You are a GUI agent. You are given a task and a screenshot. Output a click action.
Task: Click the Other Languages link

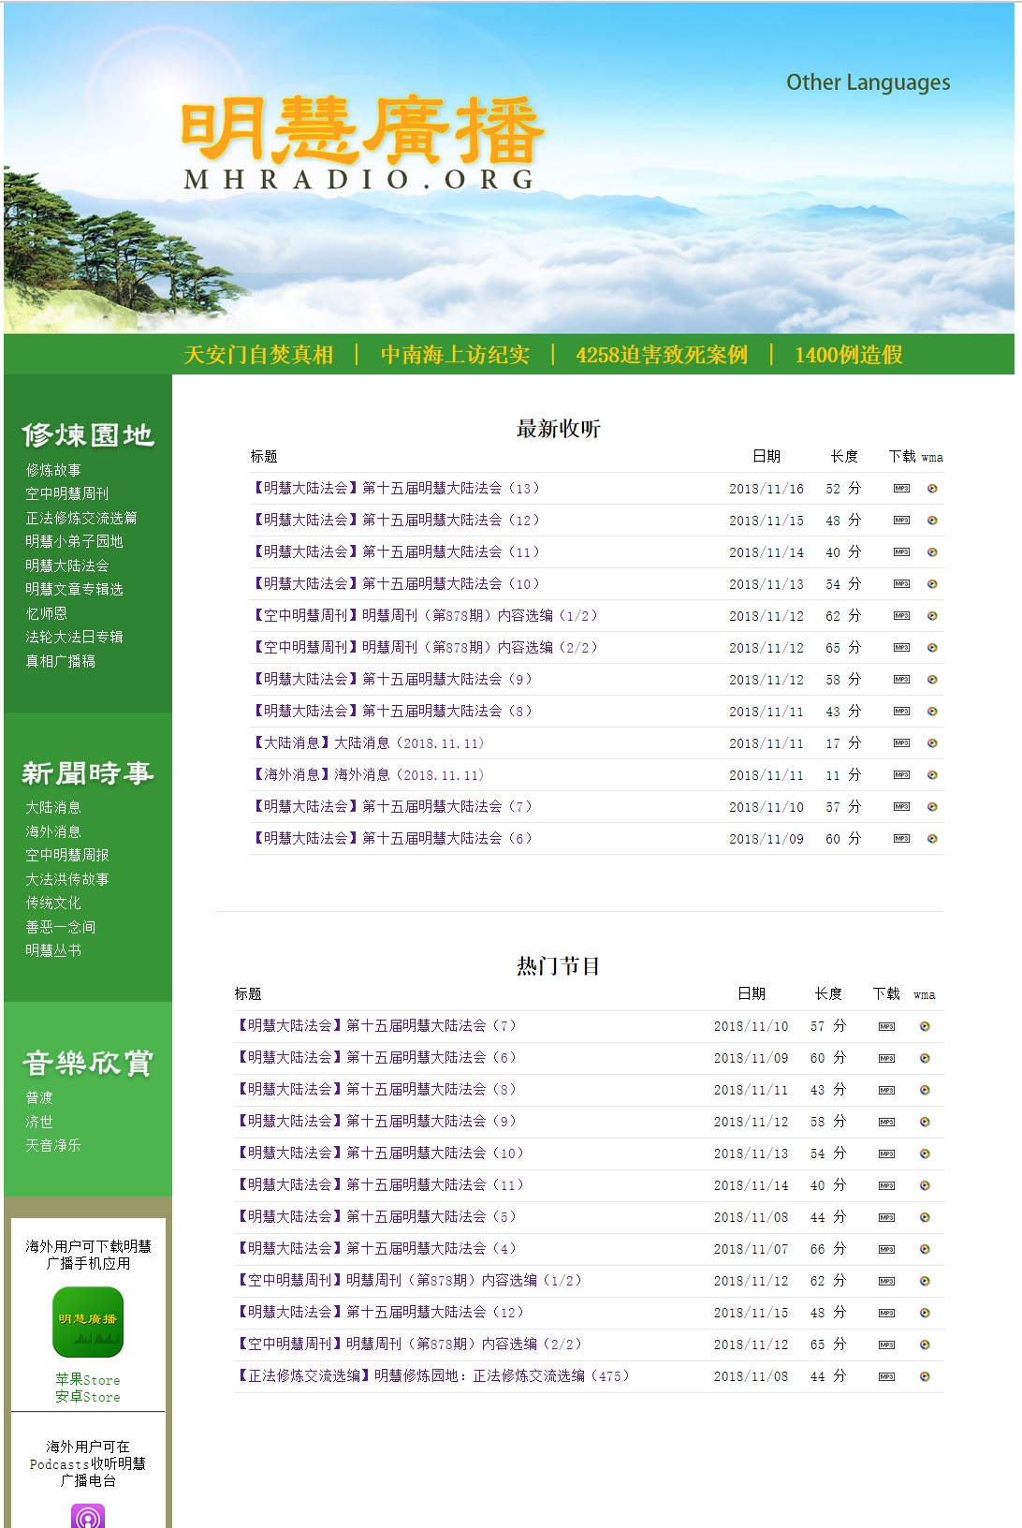tap(868, 82)
